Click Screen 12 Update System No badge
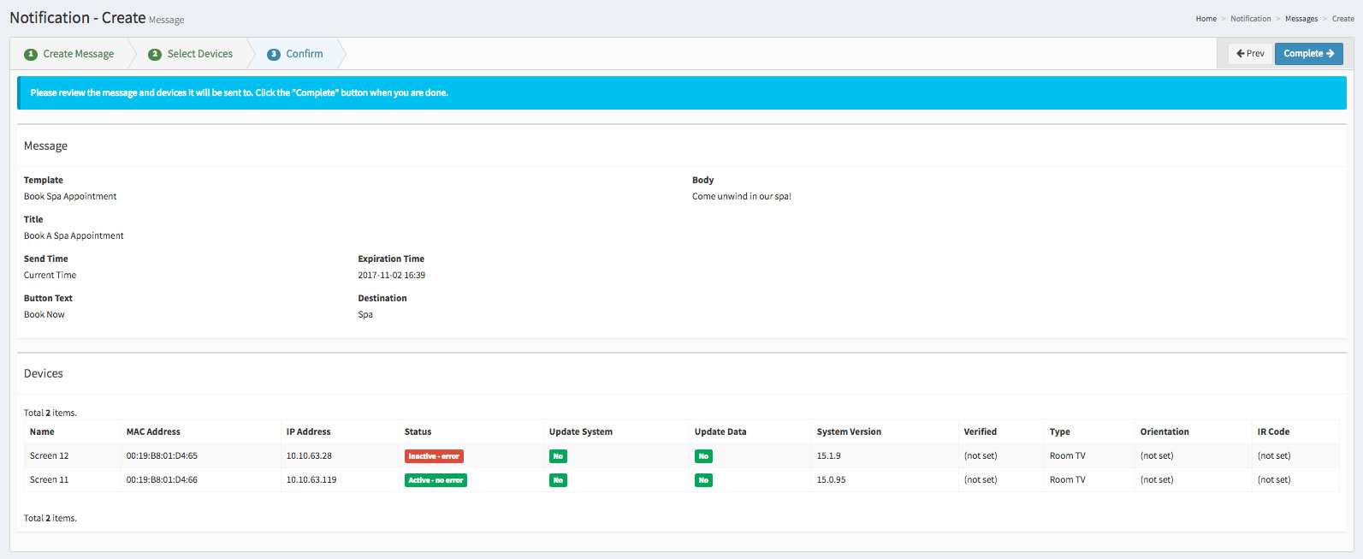 pos(558,456)
